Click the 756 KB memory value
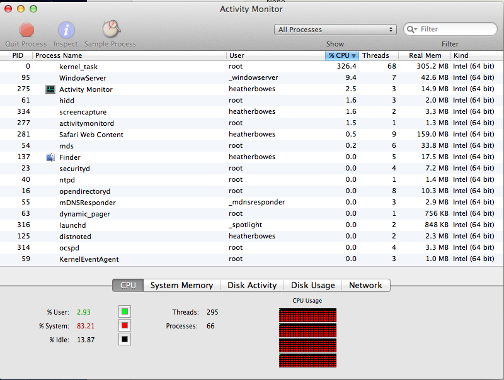 pos(436,213)
